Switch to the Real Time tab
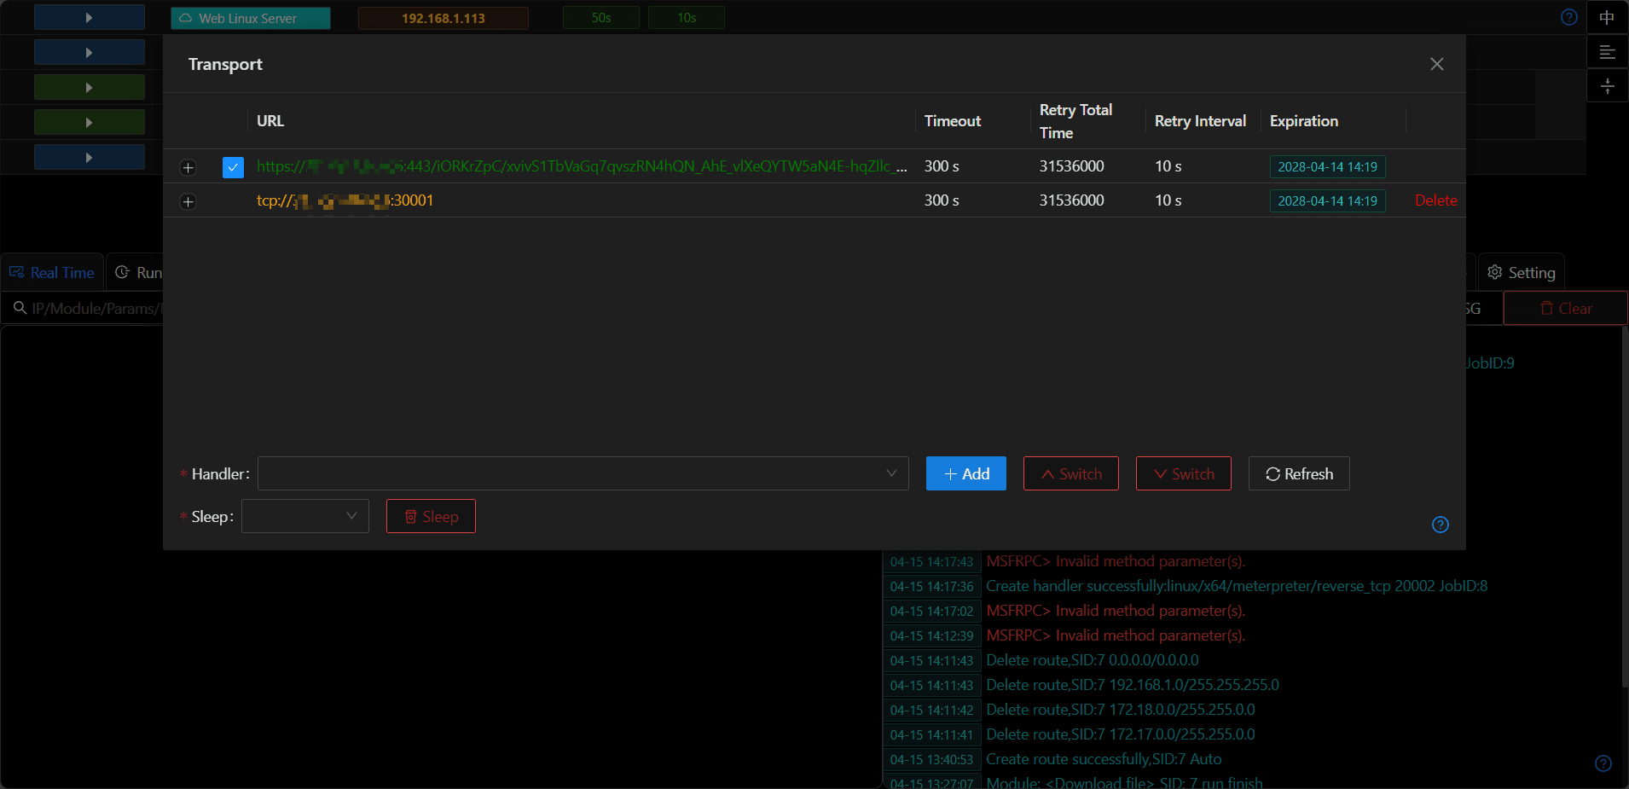 pyautogui.click(x=52, y=272)
